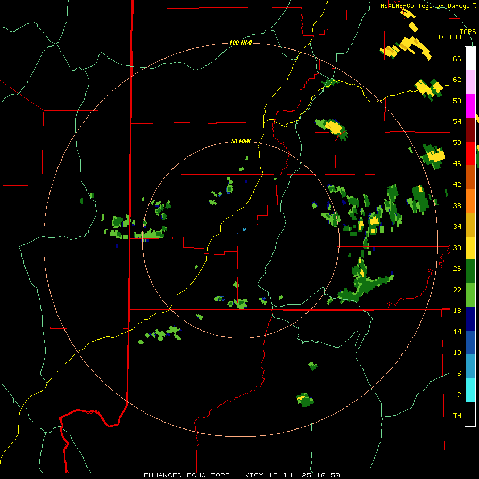This screenshot has height=479, width=479.
Task: Click the 58 value on the legend
Action: (457, 101)
